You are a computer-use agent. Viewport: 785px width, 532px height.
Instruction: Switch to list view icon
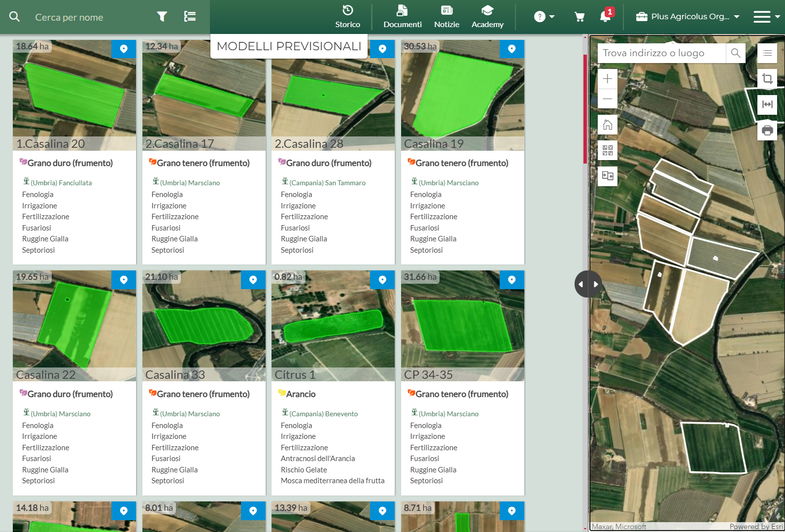point(190,17)
